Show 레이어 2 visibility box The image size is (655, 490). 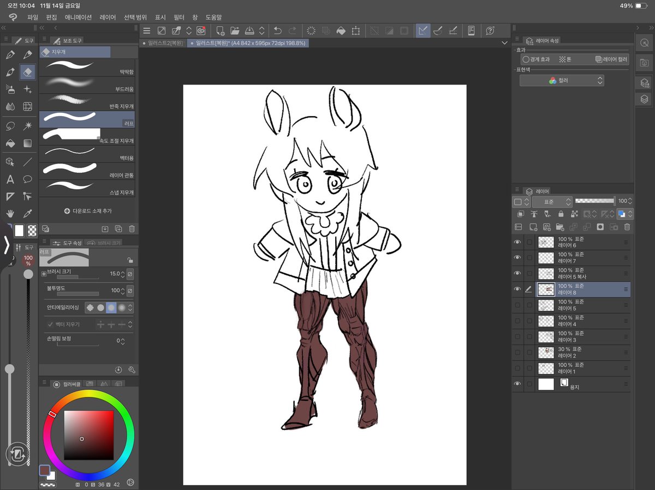(517, 353)
